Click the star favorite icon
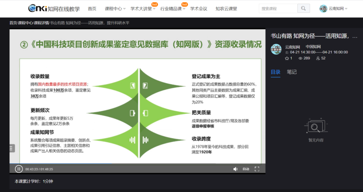Viewport: 363px width, 192px height. coord(287,58)
